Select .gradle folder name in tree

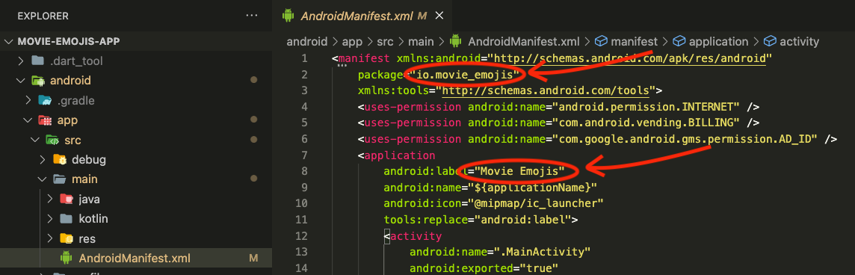(75, 100)
